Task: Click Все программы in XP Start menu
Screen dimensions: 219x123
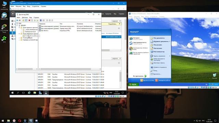Action: pyautogui.click(x=140, y=76)
